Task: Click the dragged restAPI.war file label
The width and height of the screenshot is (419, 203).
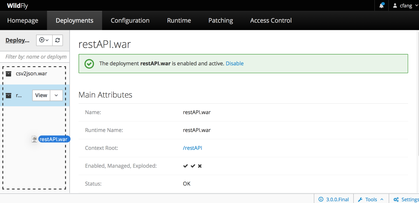Action: tap(54, 139)
